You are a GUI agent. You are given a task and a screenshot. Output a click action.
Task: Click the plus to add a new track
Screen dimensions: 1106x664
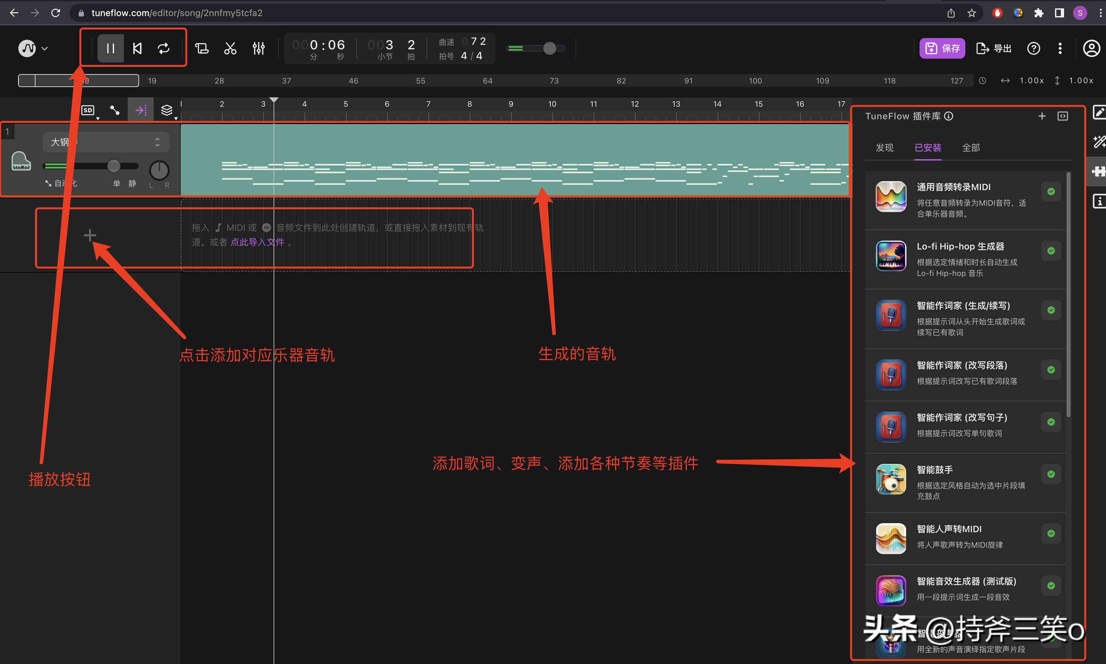pyautogui.click(x=90, y=235)
